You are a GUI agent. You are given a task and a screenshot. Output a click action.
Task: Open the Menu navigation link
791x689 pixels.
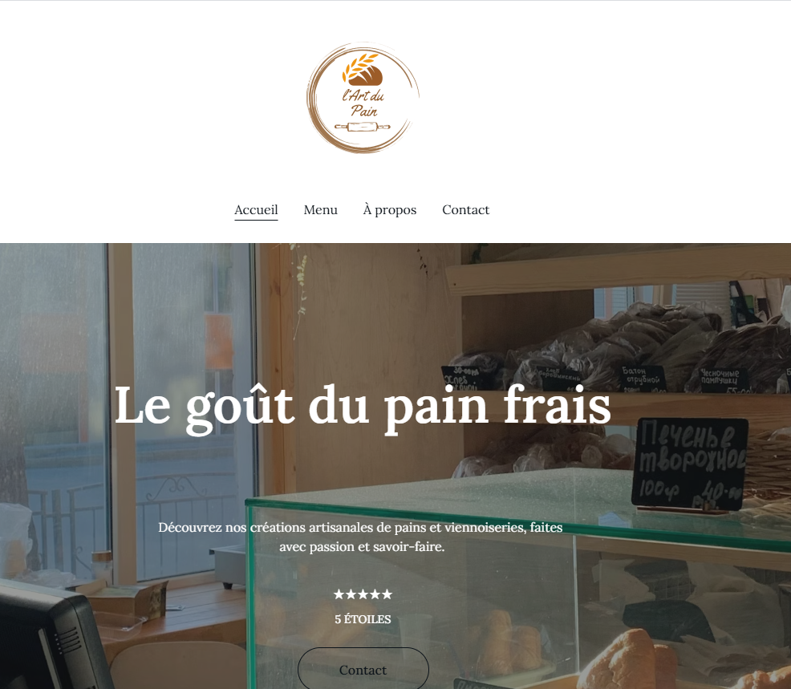320,210
